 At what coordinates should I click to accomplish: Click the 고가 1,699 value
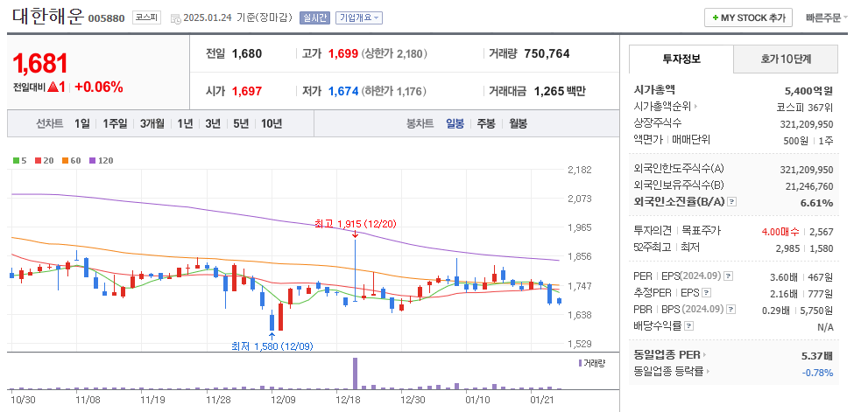pyautogui.click(x=343, y=53)
